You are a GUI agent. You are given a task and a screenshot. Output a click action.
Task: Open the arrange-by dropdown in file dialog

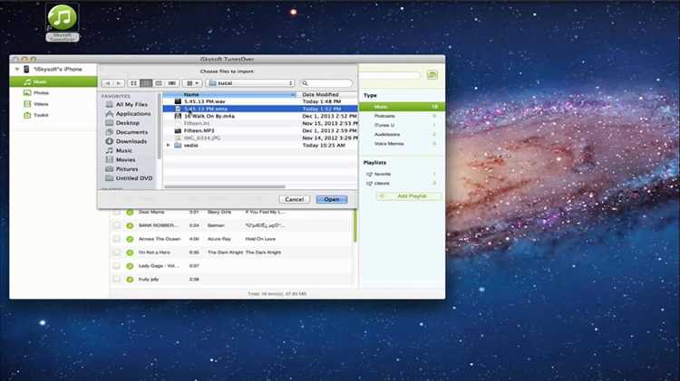click(192, 83)
